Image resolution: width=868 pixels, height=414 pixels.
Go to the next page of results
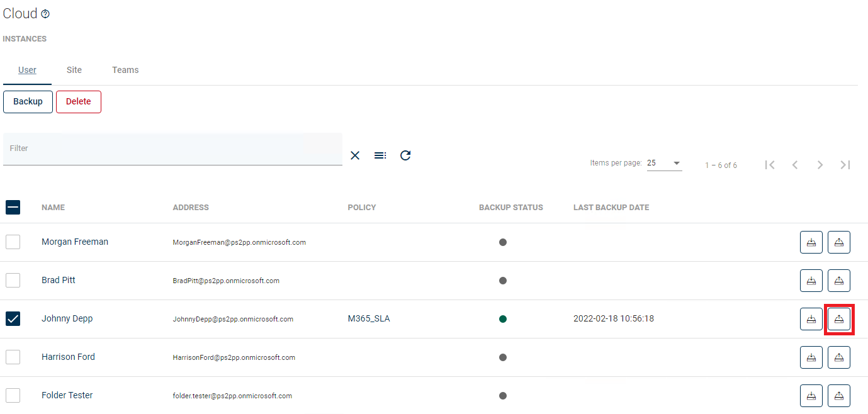click(x=820, y=165)
